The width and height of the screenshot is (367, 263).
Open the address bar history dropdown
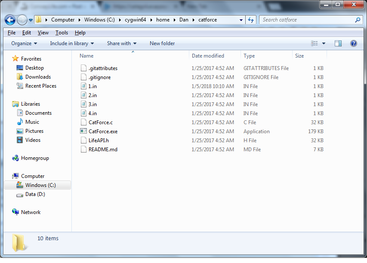click(x=241, y=20)
